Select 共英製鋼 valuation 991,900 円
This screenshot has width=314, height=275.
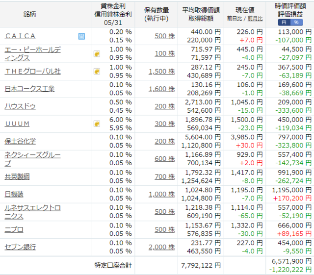click(x=294, y=173)
